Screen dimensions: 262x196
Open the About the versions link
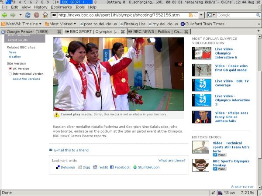[x=26, y=79]
